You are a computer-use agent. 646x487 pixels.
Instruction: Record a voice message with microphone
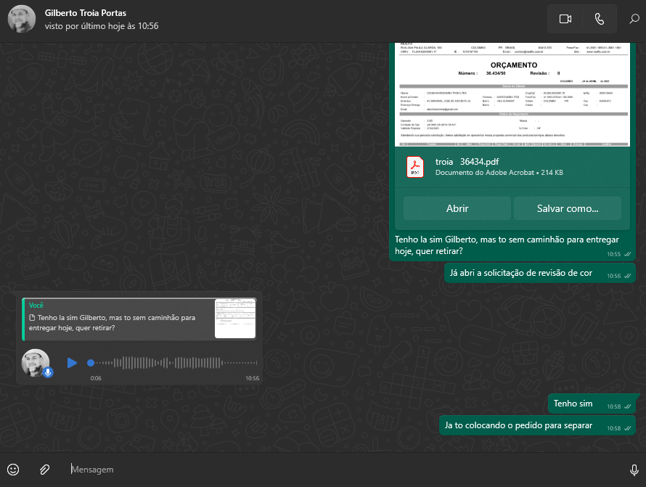pos(634,470)
